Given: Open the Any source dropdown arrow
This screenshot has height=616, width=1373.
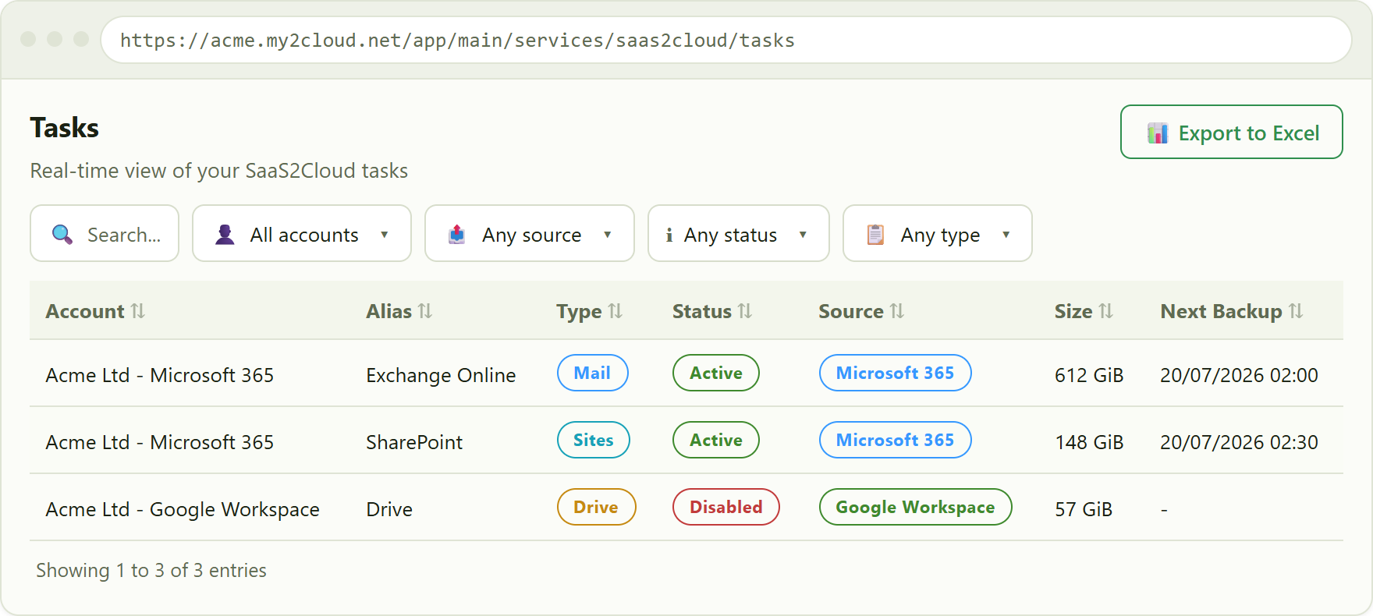Looking at the screenshot, I should pyautogui.click(x=608, y=235).
